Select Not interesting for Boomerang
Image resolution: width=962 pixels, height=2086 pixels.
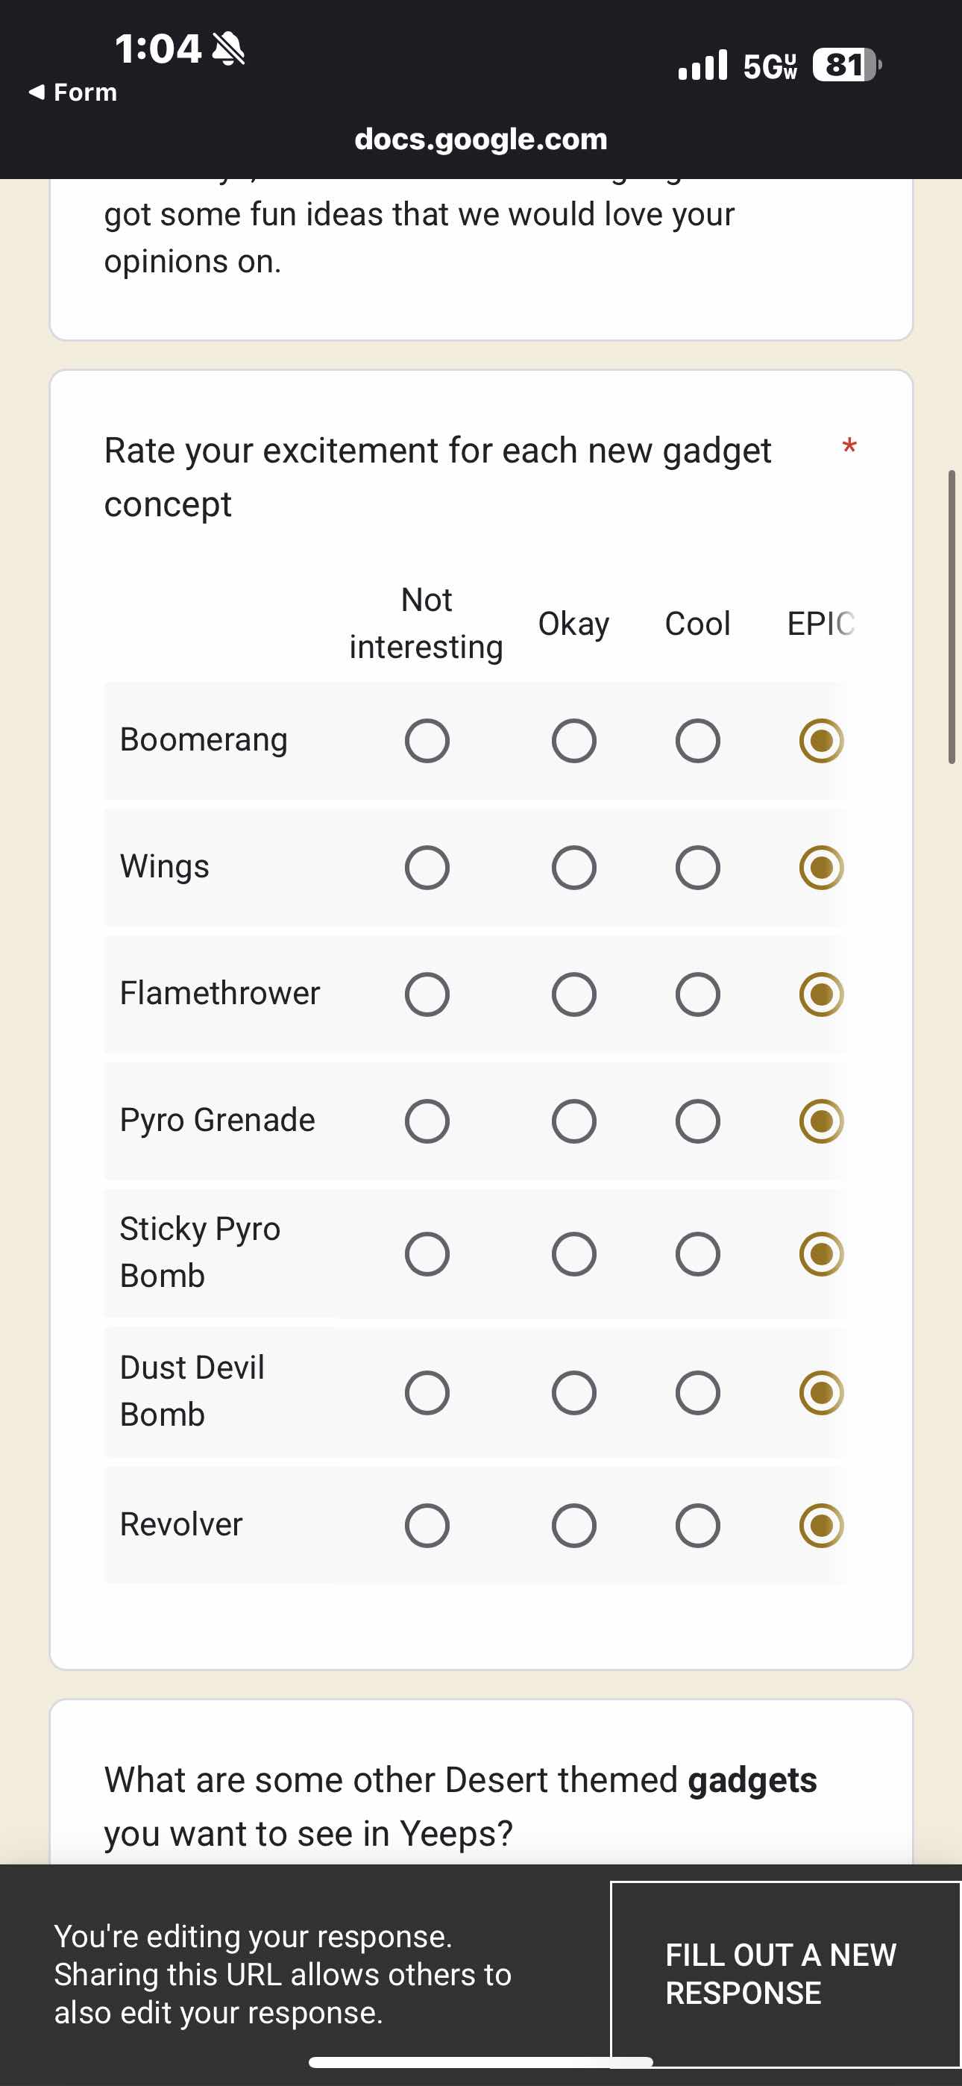[427, 741]
